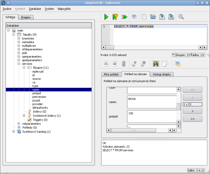Collapse the services table node
This screenshot has width=210, height=174.
click(x=19, y=64)
